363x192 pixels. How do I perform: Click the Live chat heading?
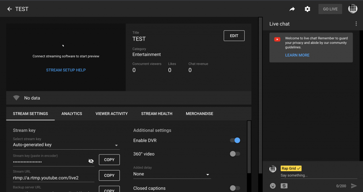tap(279, 24)
